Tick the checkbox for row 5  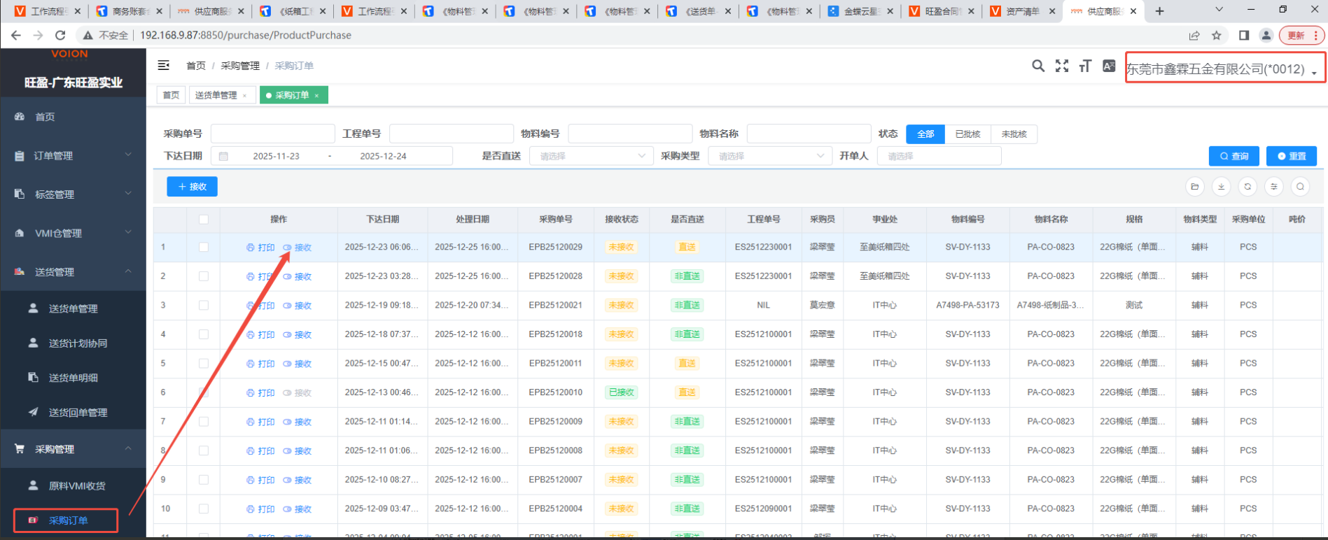click(x=204, y=363)
